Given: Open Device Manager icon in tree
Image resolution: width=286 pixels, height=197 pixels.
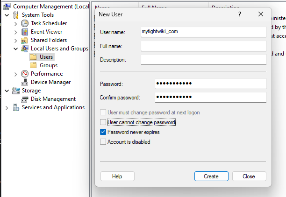Looking at the screenshot, I should pos(25,82).
